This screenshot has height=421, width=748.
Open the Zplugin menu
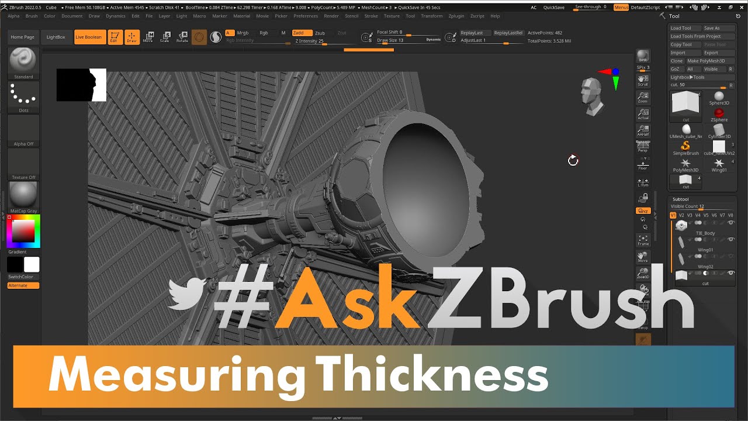click(x=456, y=16)
